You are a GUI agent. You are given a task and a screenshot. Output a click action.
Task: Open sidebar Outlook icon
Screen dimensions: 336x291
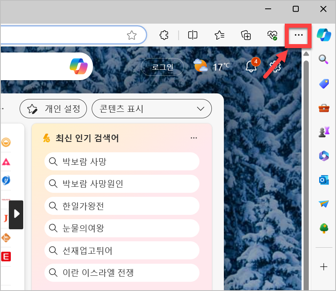[324, 180]
